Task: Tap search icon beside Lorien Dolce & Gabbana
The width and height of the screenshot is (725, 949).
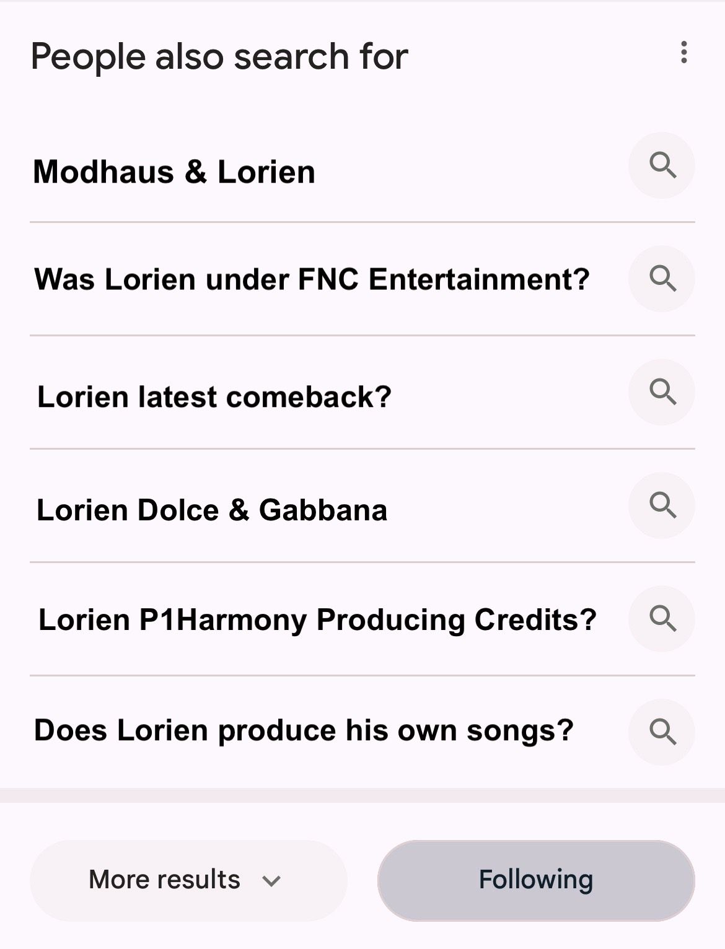Action: (662, 505)
